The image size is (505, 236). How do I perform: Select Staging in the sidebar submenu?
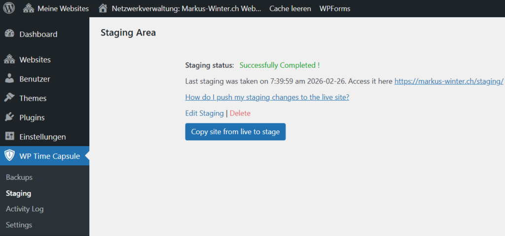tap(18, 194)
